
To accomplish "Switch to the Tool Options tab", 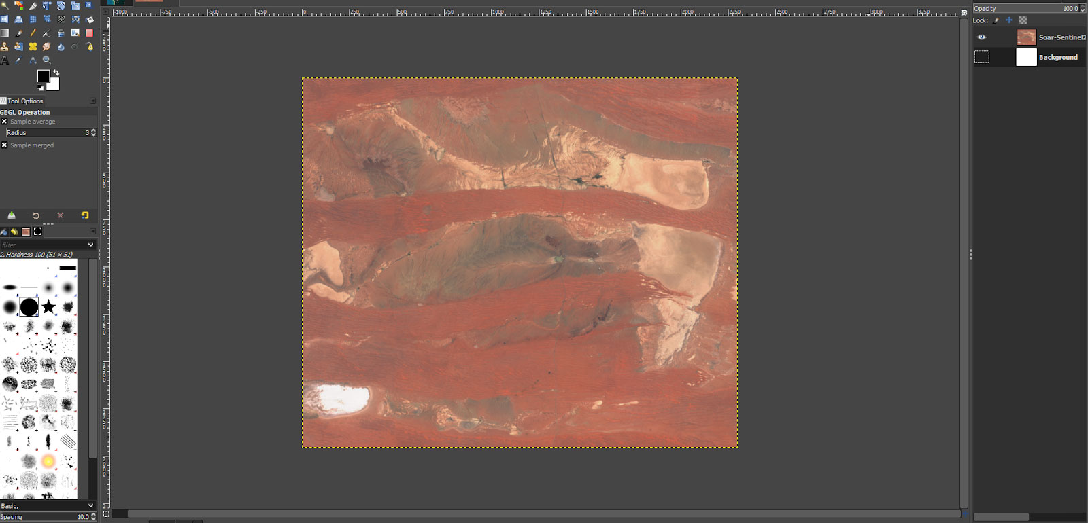I will point(22,101).
